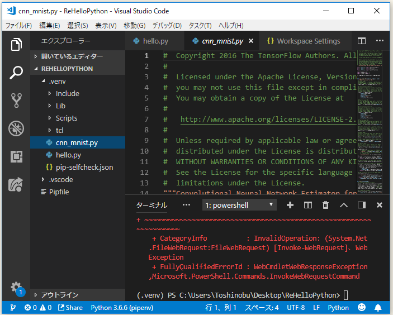Open the VS Code window system menu icon

pos(11,11)
